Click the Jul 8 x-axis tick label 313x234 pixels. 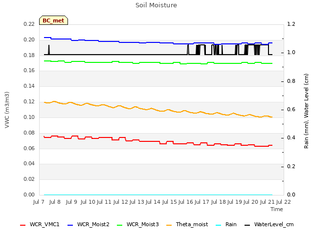tap(55, 202)
